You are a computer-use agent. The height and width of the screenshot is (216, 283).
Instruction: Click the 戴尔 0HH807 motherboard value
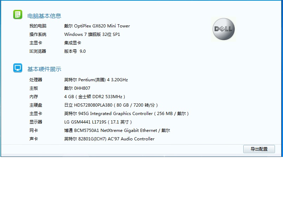click(77, 88)
